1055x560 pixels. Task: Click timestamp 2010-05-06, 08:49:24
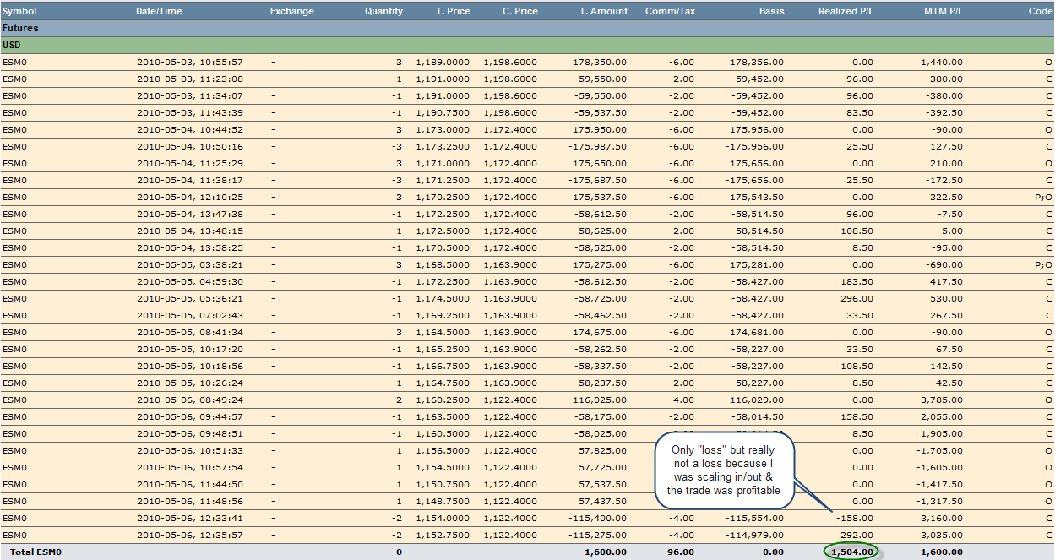(190, 400)
